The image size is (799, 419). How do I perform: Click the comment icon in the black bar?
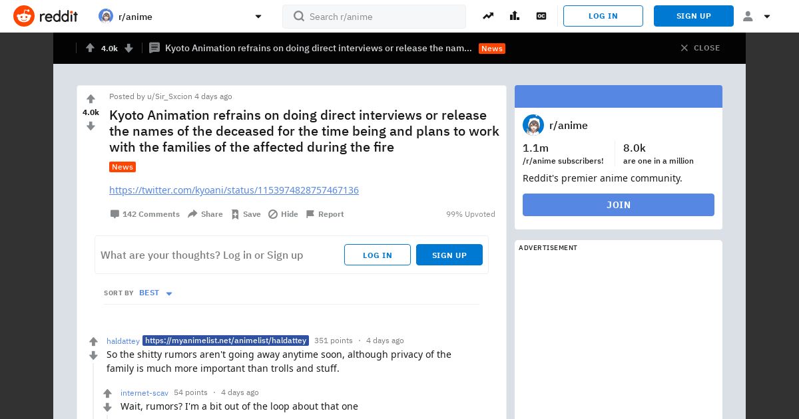click(x=154, y=48)
